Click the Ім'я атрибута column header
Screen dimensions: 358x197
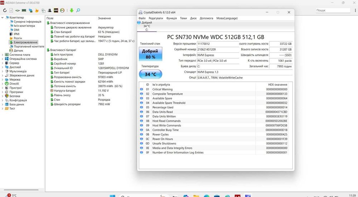coord(161,85)
